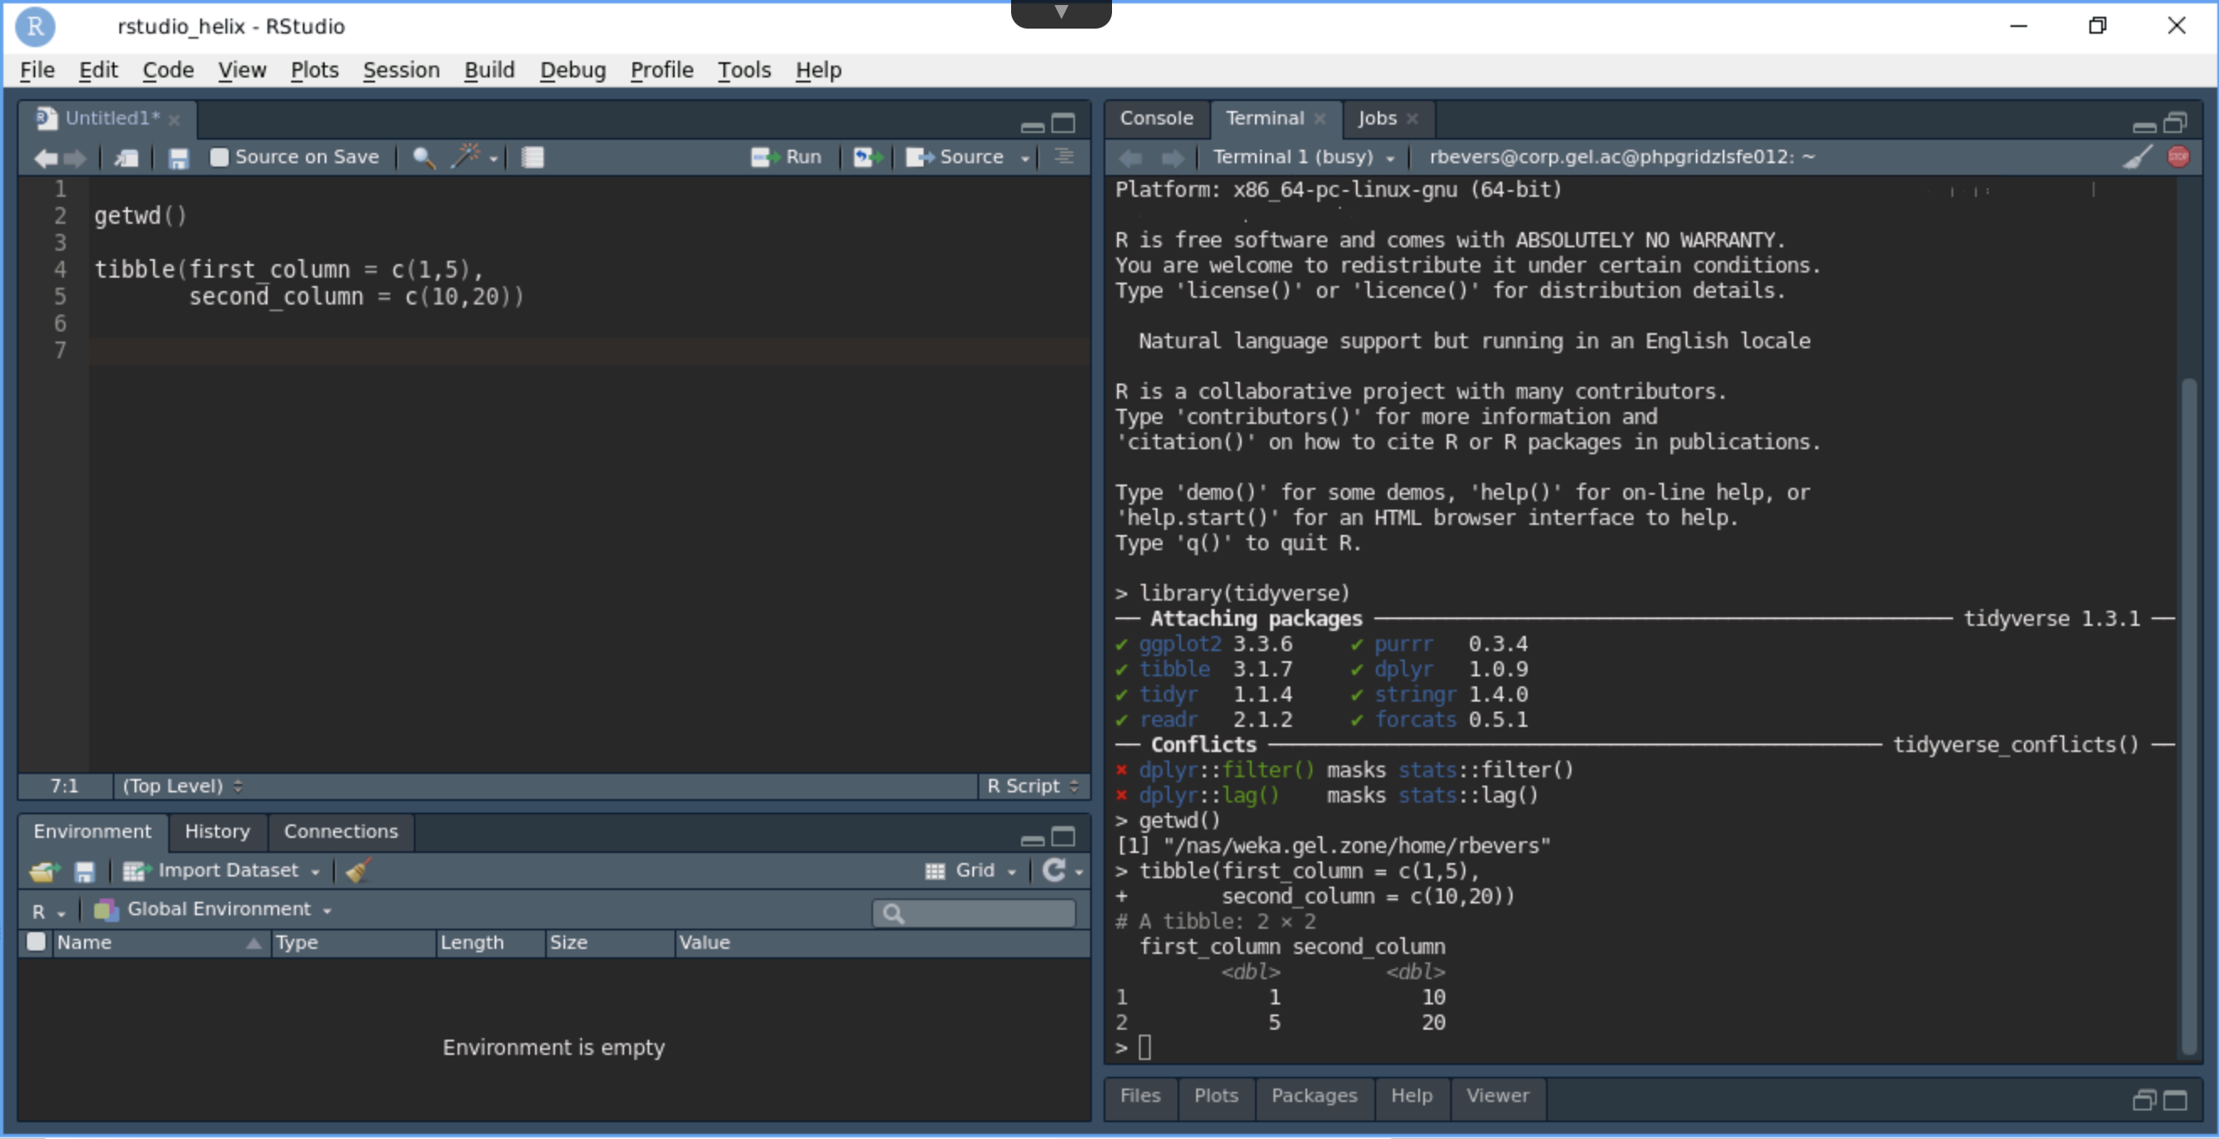Image resolution: width=2219 pixels, height=1139 pixels.
Task: Clear objects with the Environment broom
Action: click(x=358, y=870)
